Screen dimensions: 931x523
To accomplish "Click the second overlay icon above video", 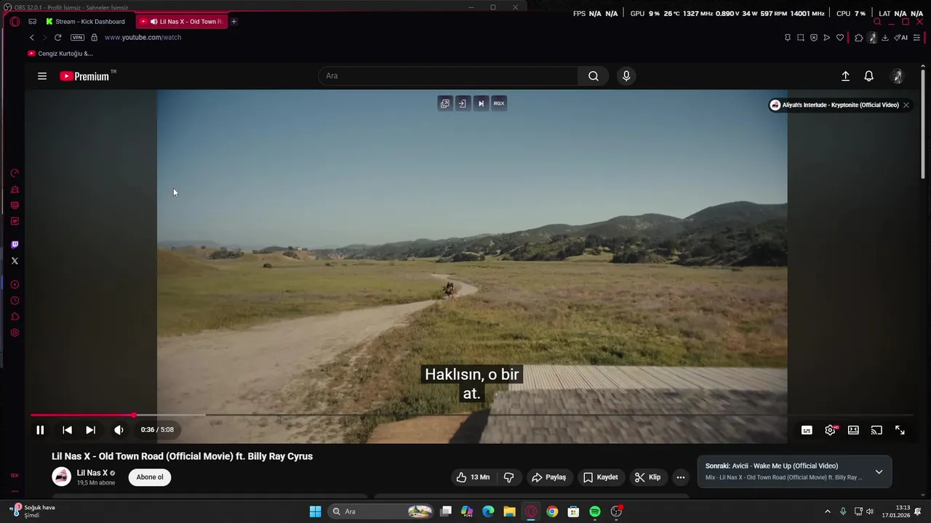I will pos(463,103).
